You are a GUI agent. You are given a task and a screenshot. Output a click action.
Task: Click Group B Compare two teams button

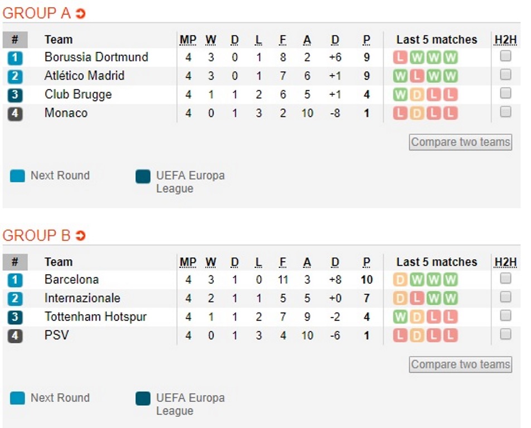click(x=460, y=364)
